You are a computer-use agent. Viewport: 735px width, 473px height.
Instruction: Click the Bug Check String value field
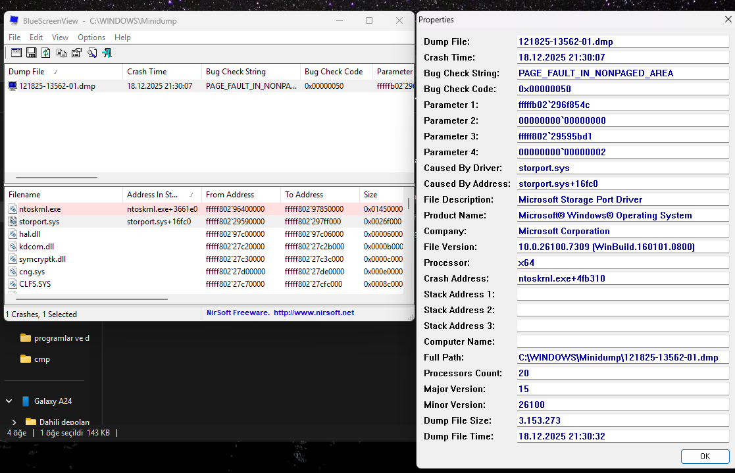pos(623,73)
